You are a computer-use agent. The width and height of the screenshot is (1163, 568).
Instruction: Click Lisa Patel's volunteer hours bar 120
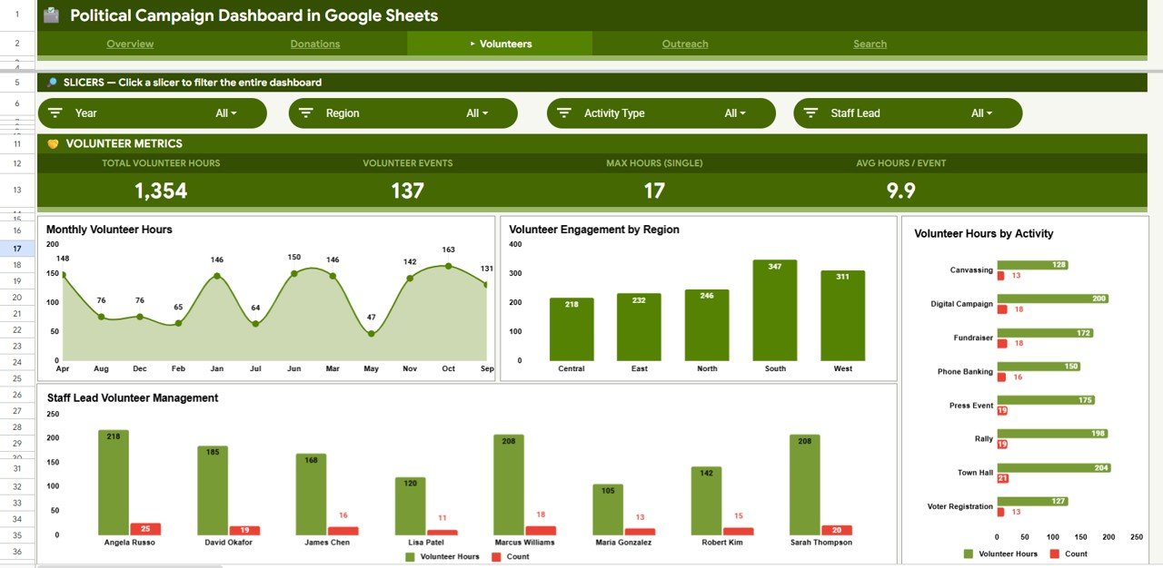pos(410,506)
